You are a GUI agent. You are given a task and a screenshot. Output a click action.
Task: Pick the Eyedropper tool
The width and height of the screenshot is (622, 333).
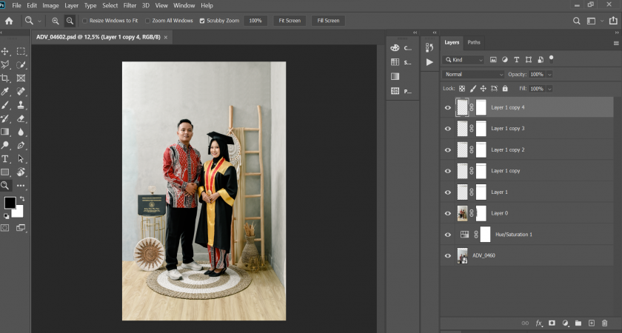click(x=5, y=92)
